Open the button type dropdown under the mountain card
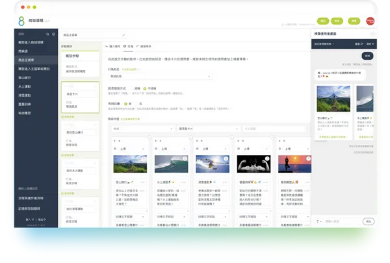 click(130, 217)
